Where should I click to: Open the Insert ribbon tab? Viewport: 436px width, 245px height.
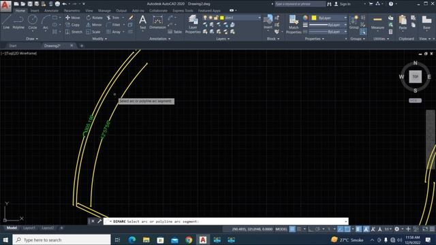click(35, 11)
